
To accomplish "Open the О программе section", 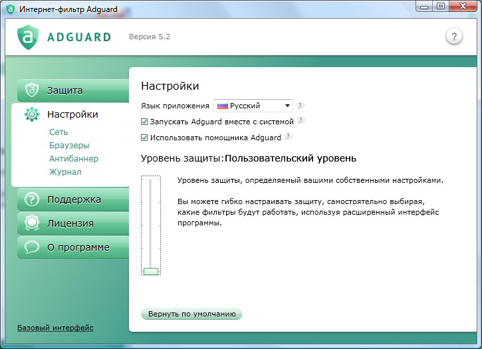I will pyautogui.click(x=73, y=247).
